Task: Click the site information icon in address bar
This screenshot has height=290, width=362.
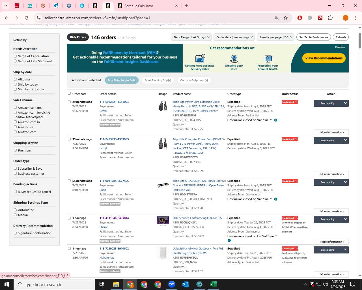Action: tap(39, 18)
